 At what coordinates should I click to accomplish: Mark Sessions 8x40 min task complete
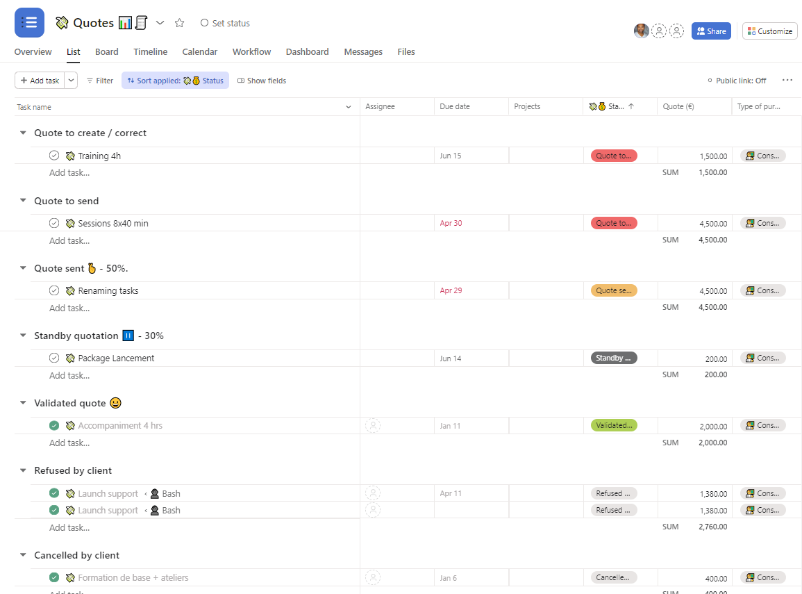(x=54, y=223)
